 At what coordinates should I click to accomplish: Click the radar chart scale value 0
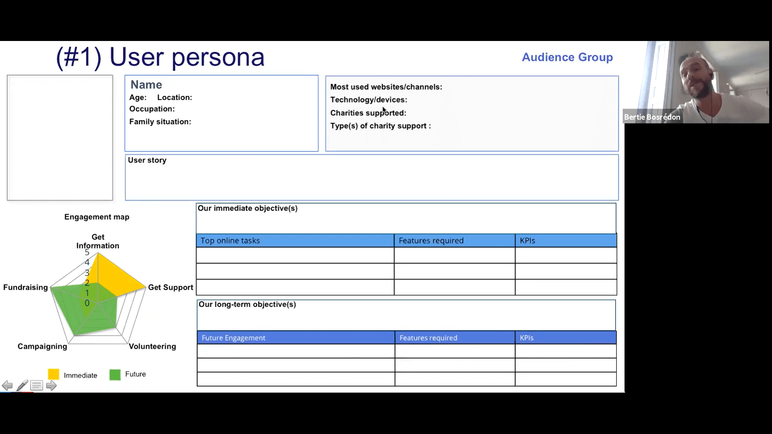tap(87, 303)
